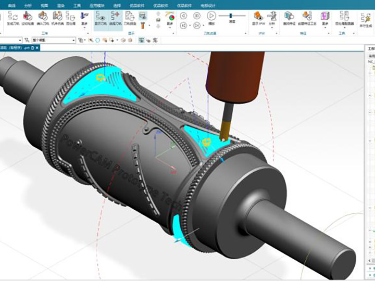
Task: Toggle the highlighted eye display icon
Action: tap(143, 16)
